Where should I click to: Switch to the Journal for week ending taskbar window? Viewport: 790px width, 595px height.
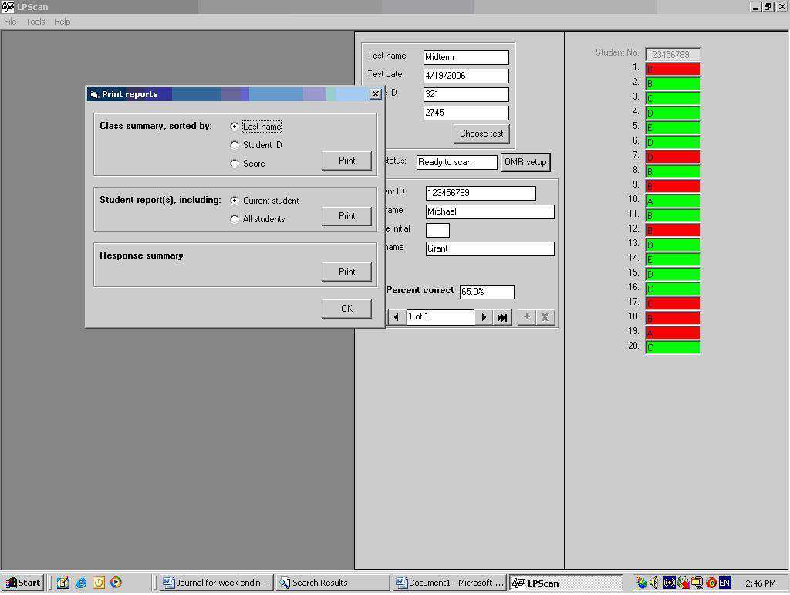(x=217, y=583)
